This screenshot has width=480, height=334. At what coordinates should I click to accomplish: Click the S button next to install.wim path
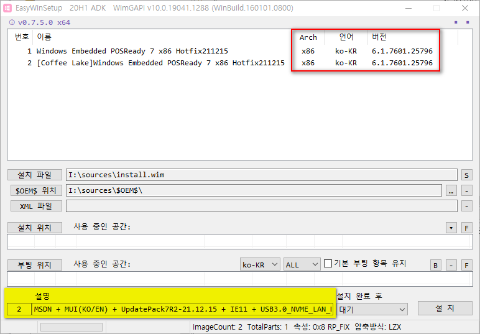coord(466,175)
